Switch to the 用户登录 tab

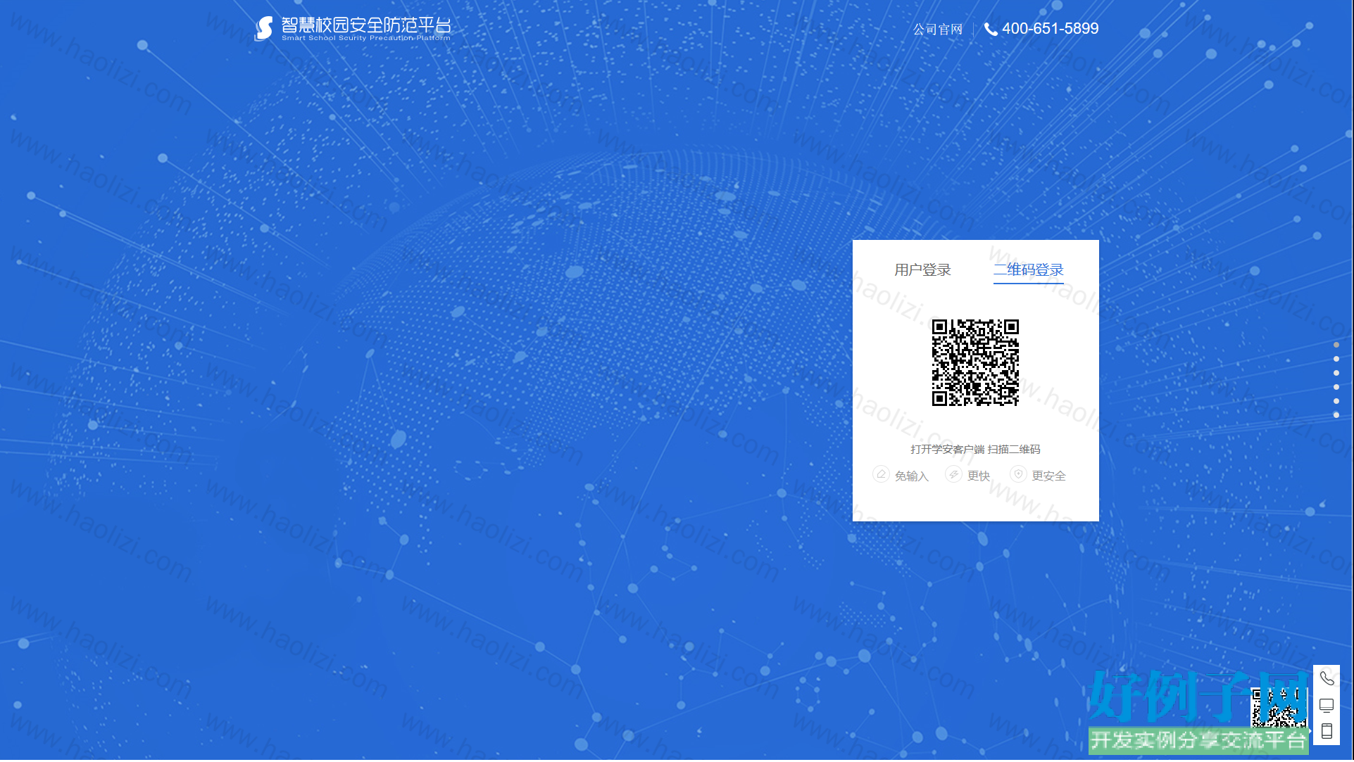922,270
